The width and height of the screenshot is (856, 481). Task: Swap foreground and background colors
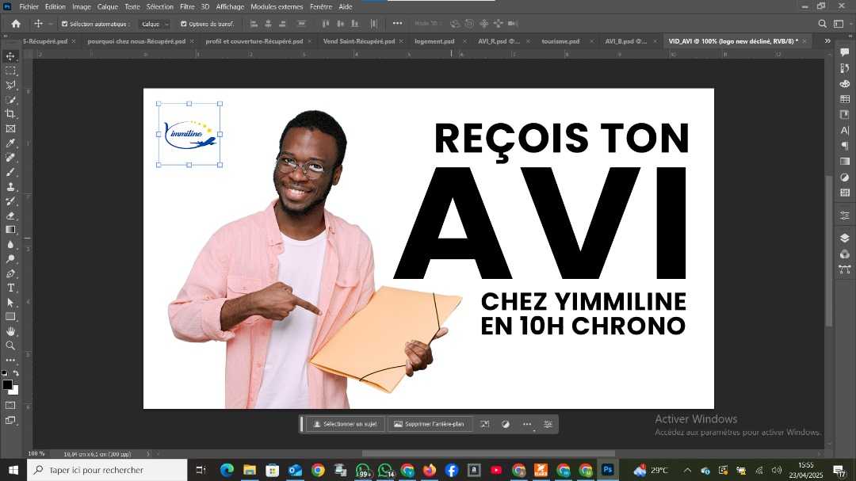(x=16, y=373)
